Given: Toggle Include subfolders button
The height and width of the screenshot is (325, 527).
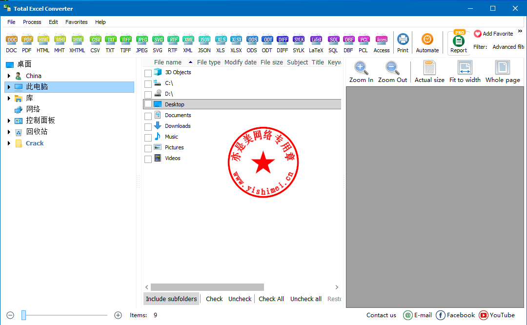Looking at the screenshot, I should 171,299.
